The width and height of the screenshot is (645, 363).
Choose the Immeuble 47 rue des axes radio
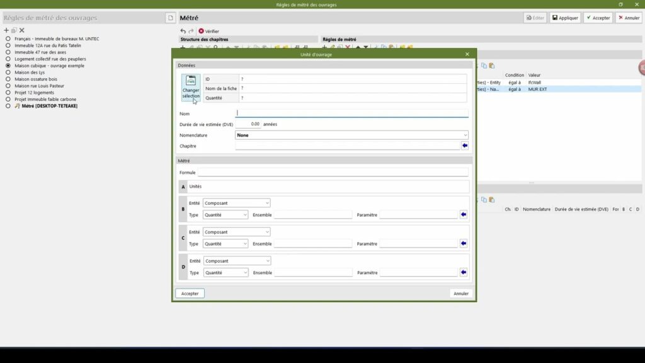pyautogui.click(x=8, y=52)
